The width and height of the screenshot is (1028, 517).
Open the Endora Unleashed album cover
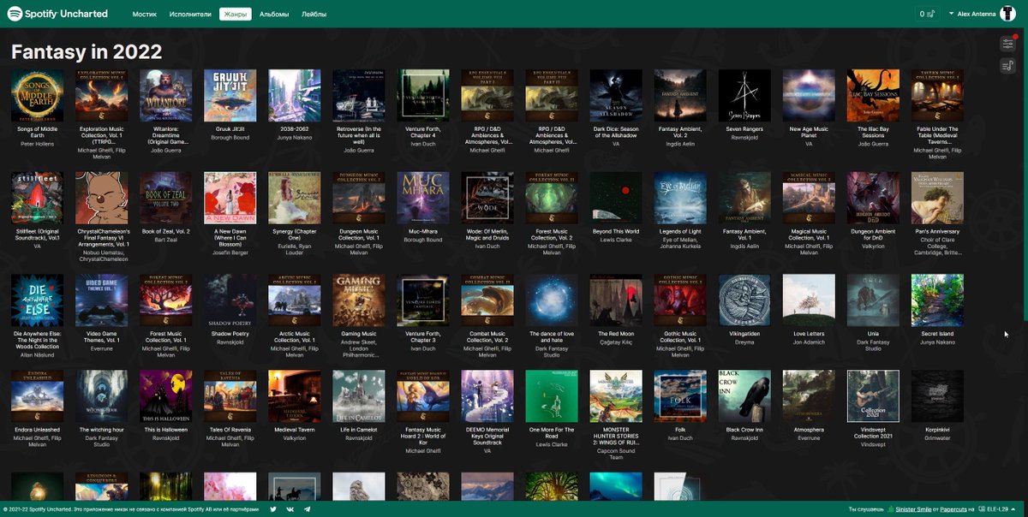click(38, 396)
